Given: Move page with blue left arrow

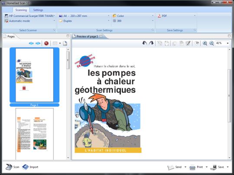Looking at the screenshot, I should click(x=31, y=43).
